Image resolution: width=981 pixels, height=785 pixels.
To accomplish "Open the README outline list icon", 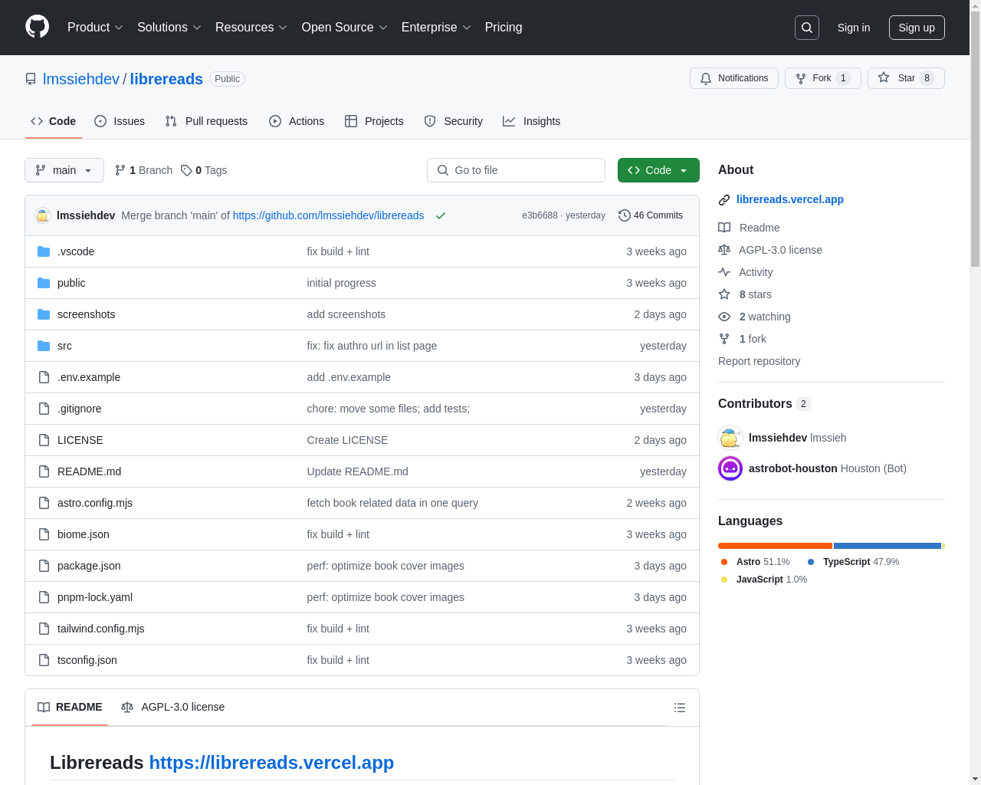I will (680, 708).
